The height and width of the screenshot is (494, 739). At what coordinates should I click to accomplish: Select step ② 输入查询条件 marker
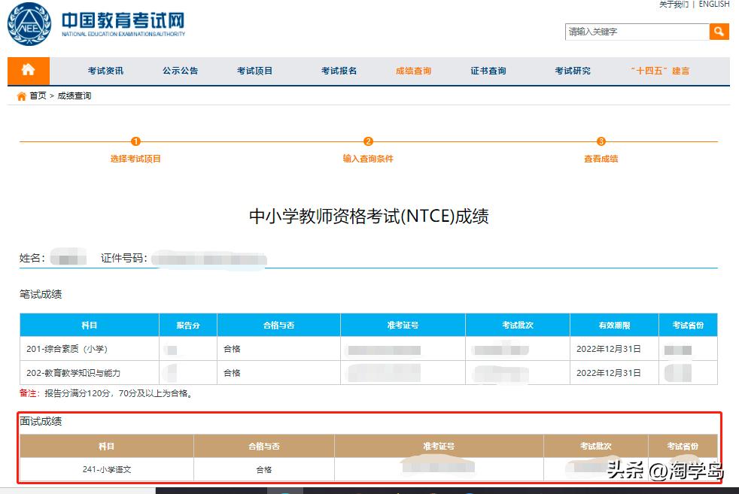click(368, 141)
